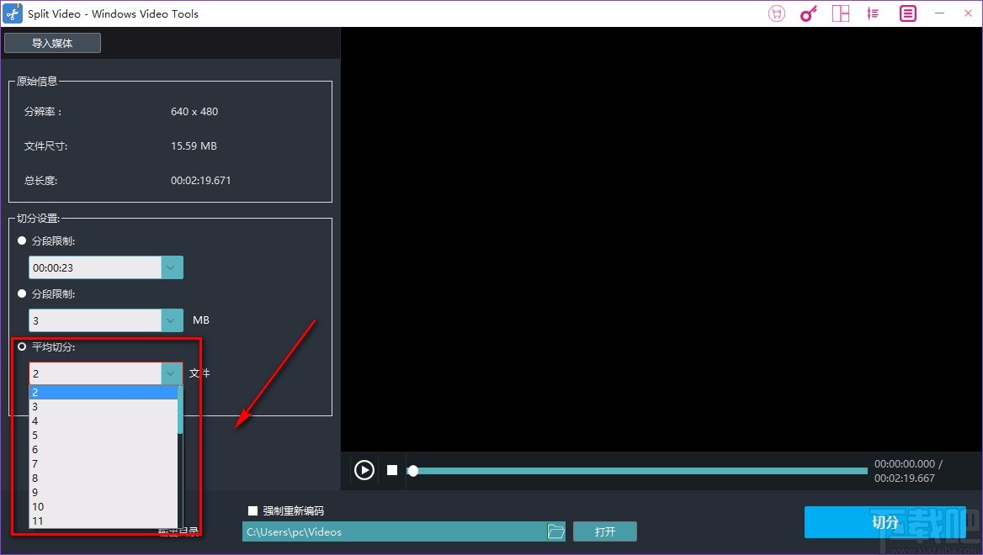The image size is (983, 555).
Task: Click the app logo in the title bar
Action: (12, 13)
